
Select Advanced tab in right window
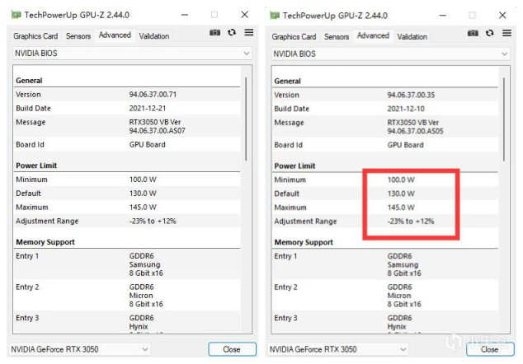(x=373, y=35)
